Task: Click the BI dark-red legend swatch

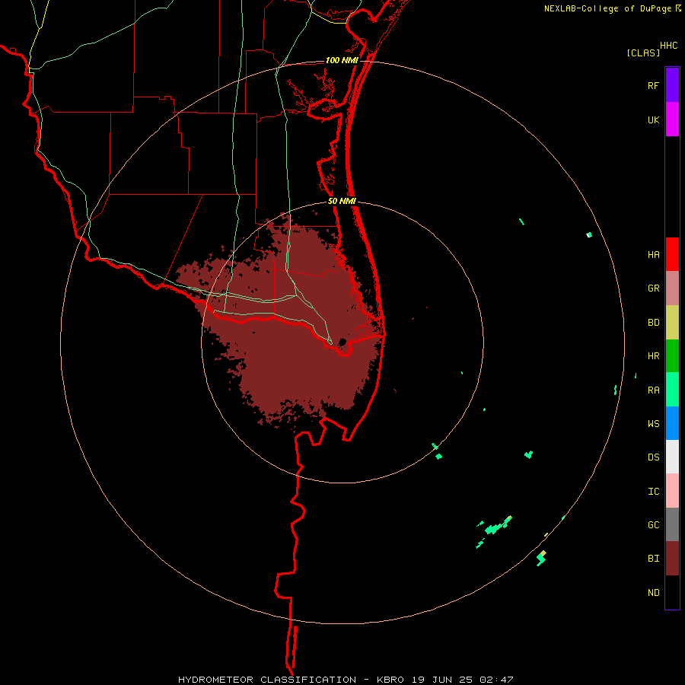Action: point(672,559)
